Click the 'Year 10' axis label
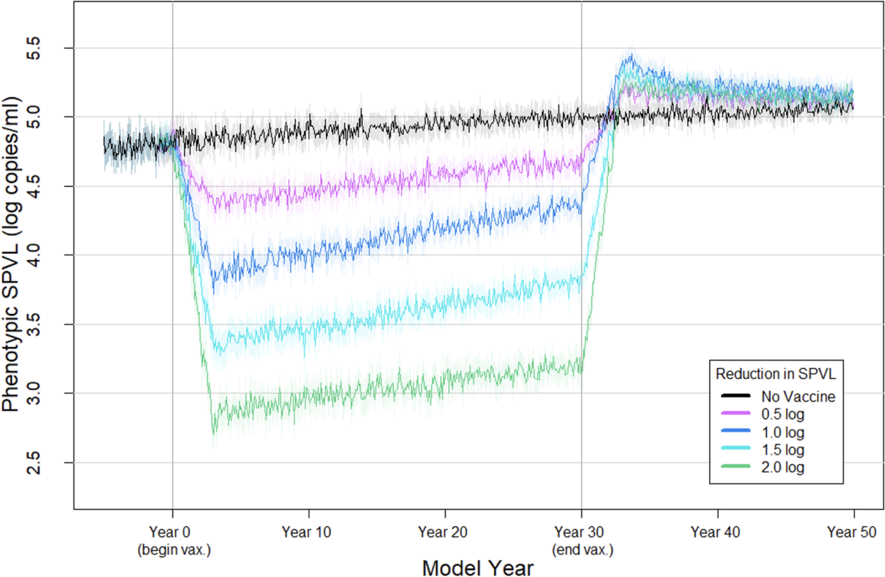885x577 pixels. [306, 532]
